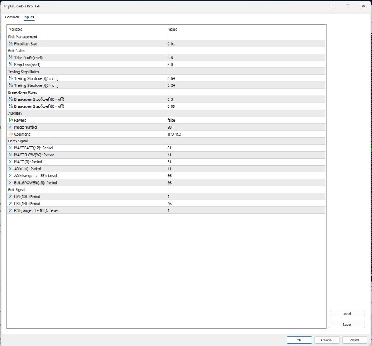Click the Fixed Lot Size label
Image resolution: width=372 pixels, height=346 pixels.
(x=25, y=44)
